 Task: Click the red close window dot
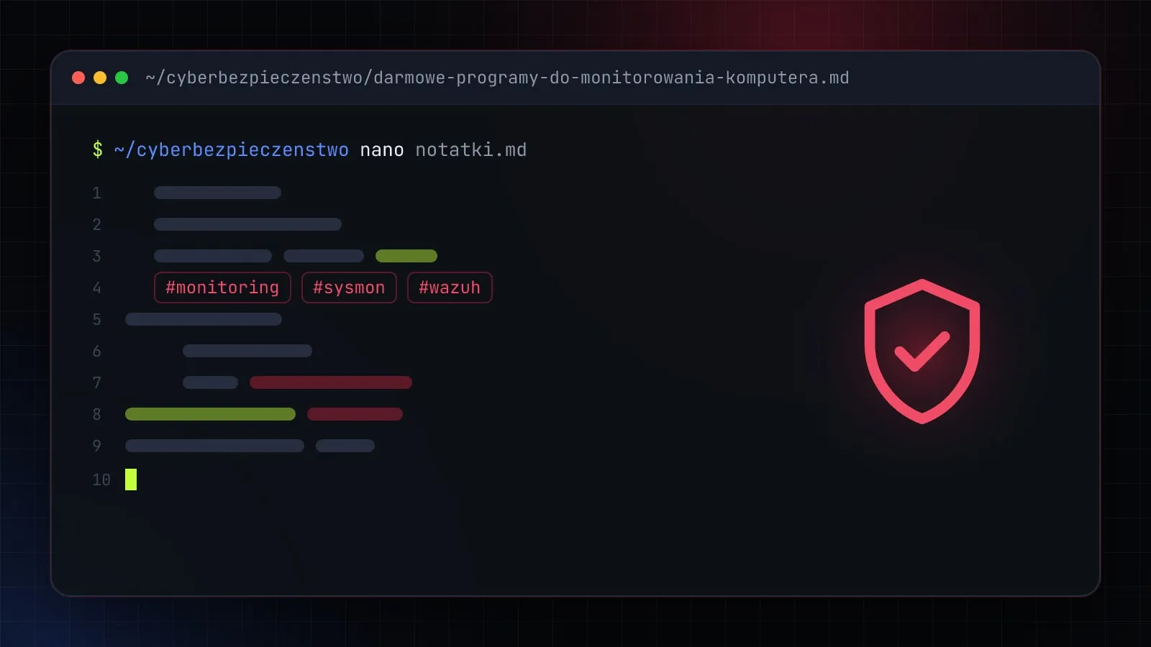tap(78, 78)
